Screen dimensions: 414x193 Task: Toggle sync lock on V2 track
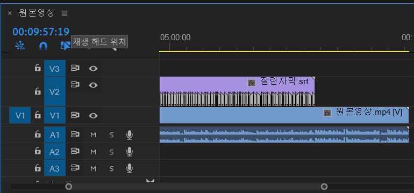coord(75,85)
